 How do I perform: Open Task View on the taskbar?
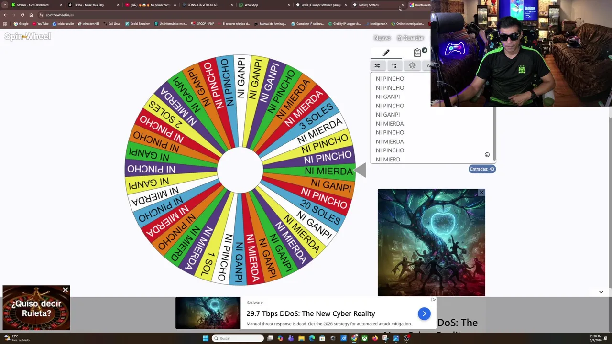270,338
